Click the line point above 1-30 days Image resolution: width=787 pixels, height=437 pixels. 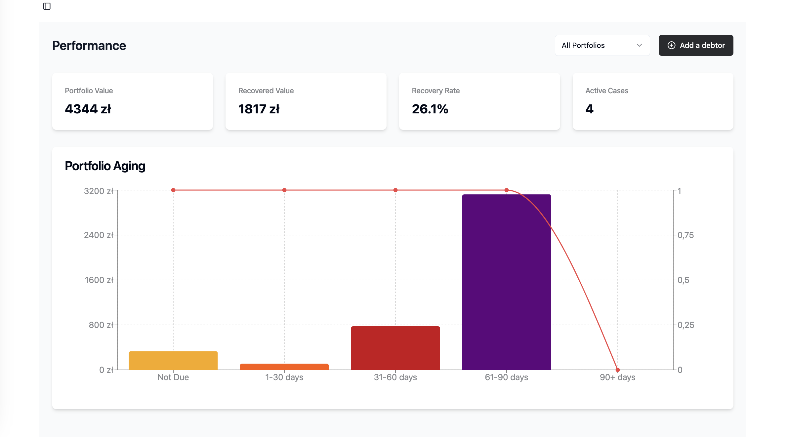[284, 190]
